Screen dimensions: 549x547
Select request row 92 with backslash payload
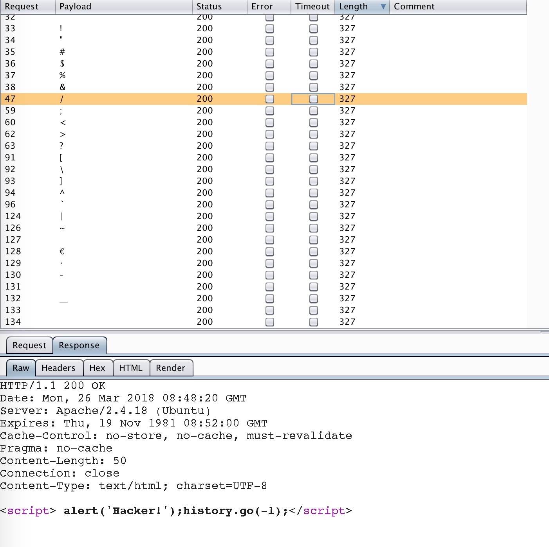point(117,169)
